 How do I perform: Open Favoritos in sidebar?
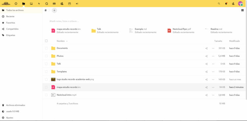(21, 23)
